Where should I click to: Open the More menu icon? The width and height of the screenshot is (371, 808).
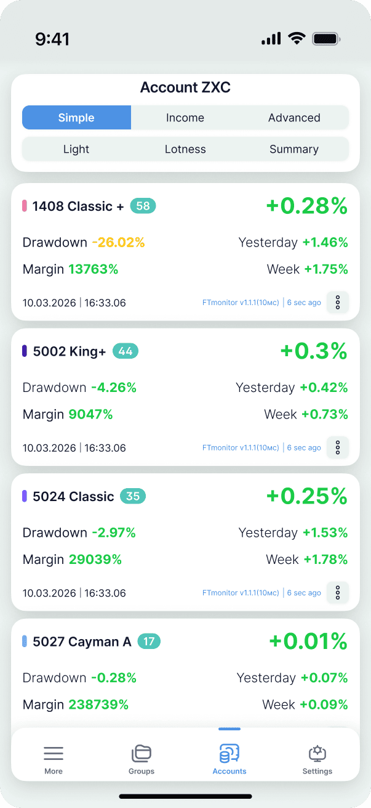pyautogui.click(x=54, y=753)
